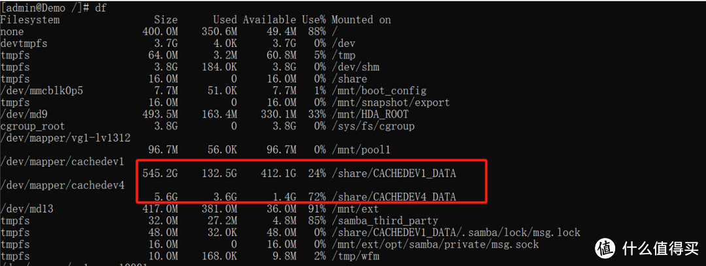Click the '184.0K' used value
This screenshot has height=266, width=706.
[219, 67]
